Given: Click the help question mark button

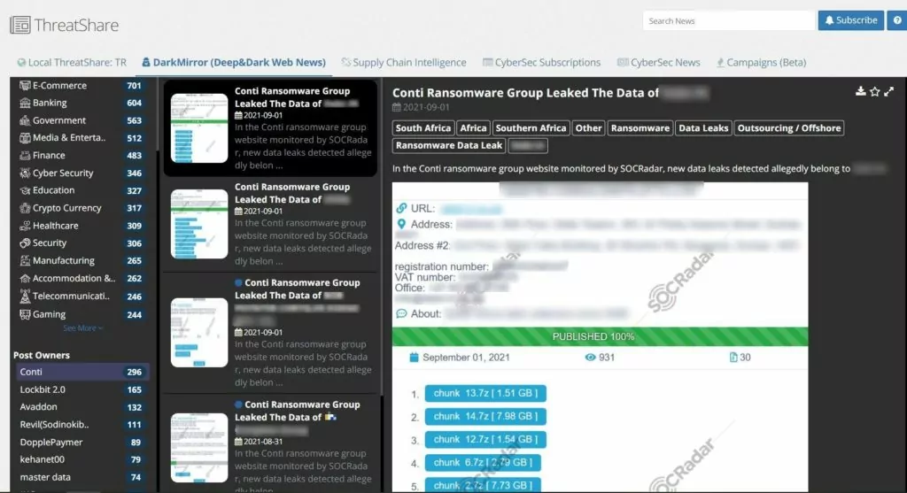Looking at the screenshot, I should [897, 20].
